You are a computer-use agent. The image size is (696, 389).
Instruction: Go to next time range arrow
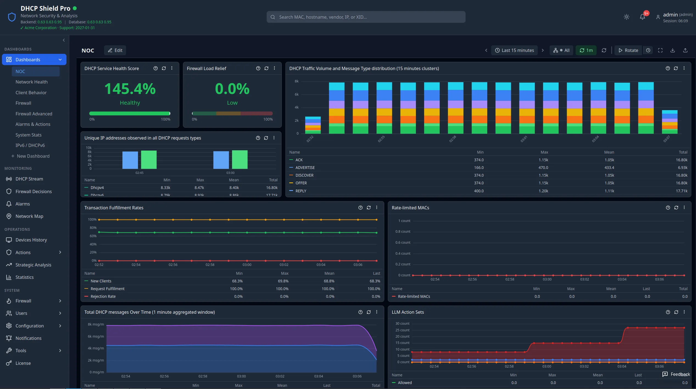543,50
